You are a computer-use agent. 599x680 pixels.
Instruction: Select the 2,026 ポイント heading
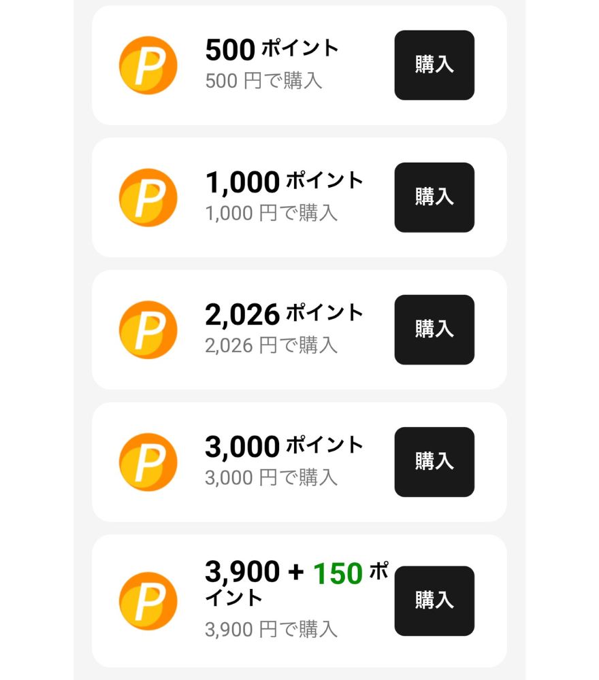(x=284, y=314)
